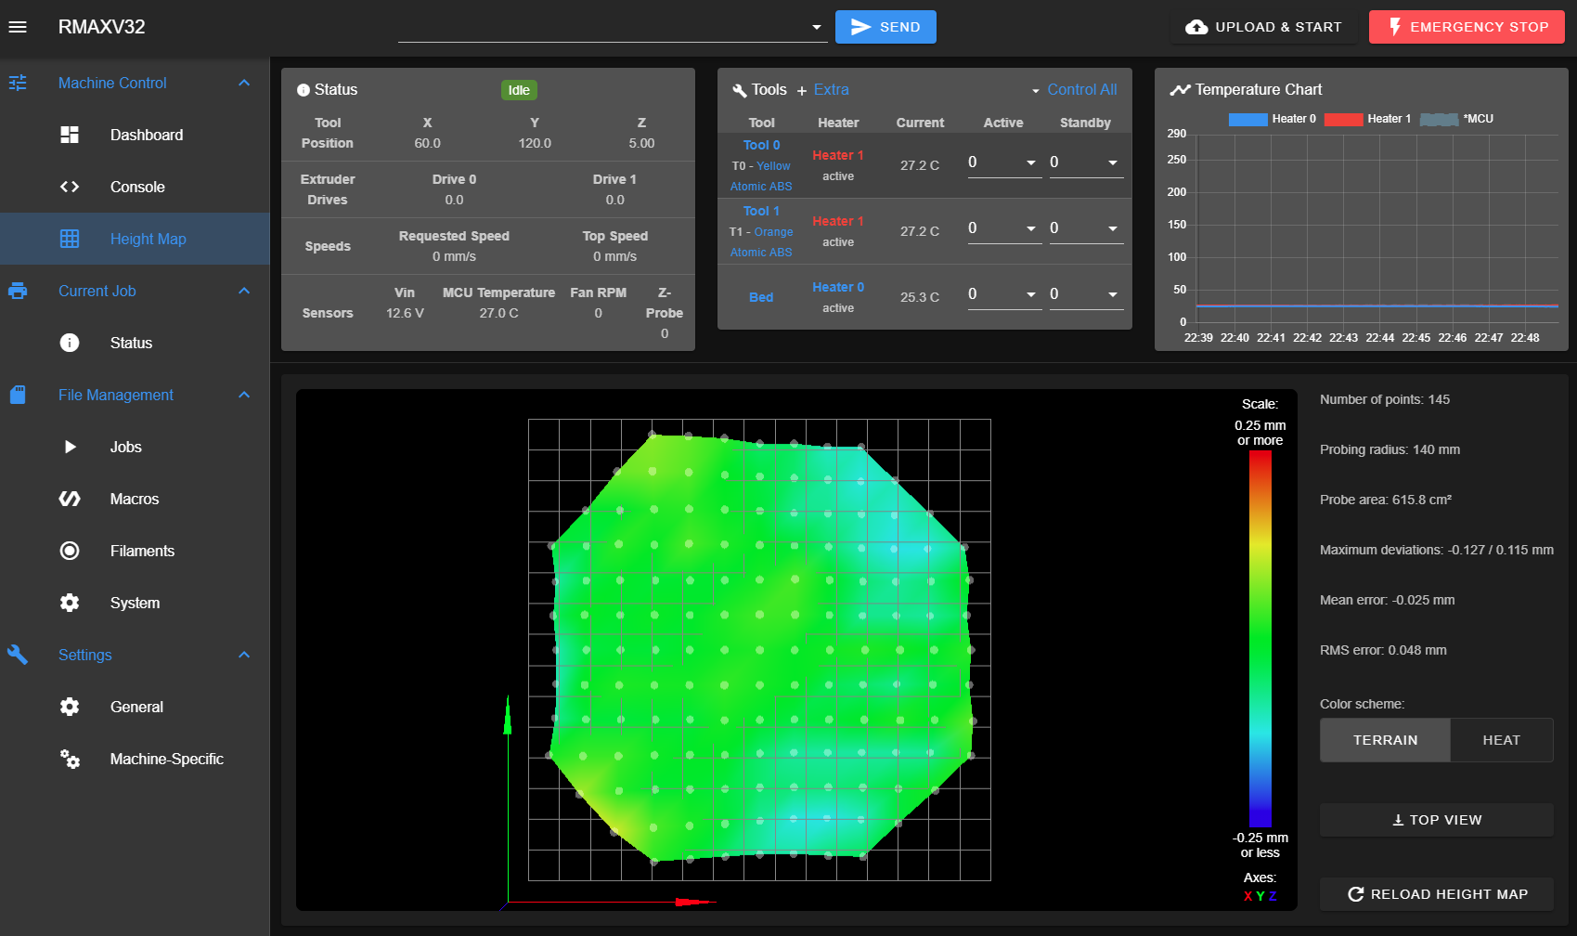
Task: Click the Machine Control tune icon
Action: coord(18,83)
